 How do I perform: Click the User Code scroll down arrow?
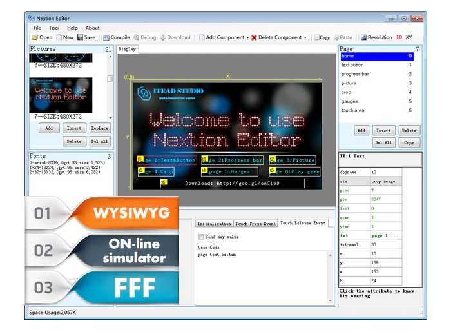pos(331,301)
